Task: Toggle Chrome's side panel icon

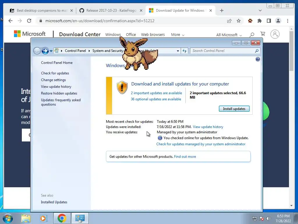Action: (x=269, y=21)
